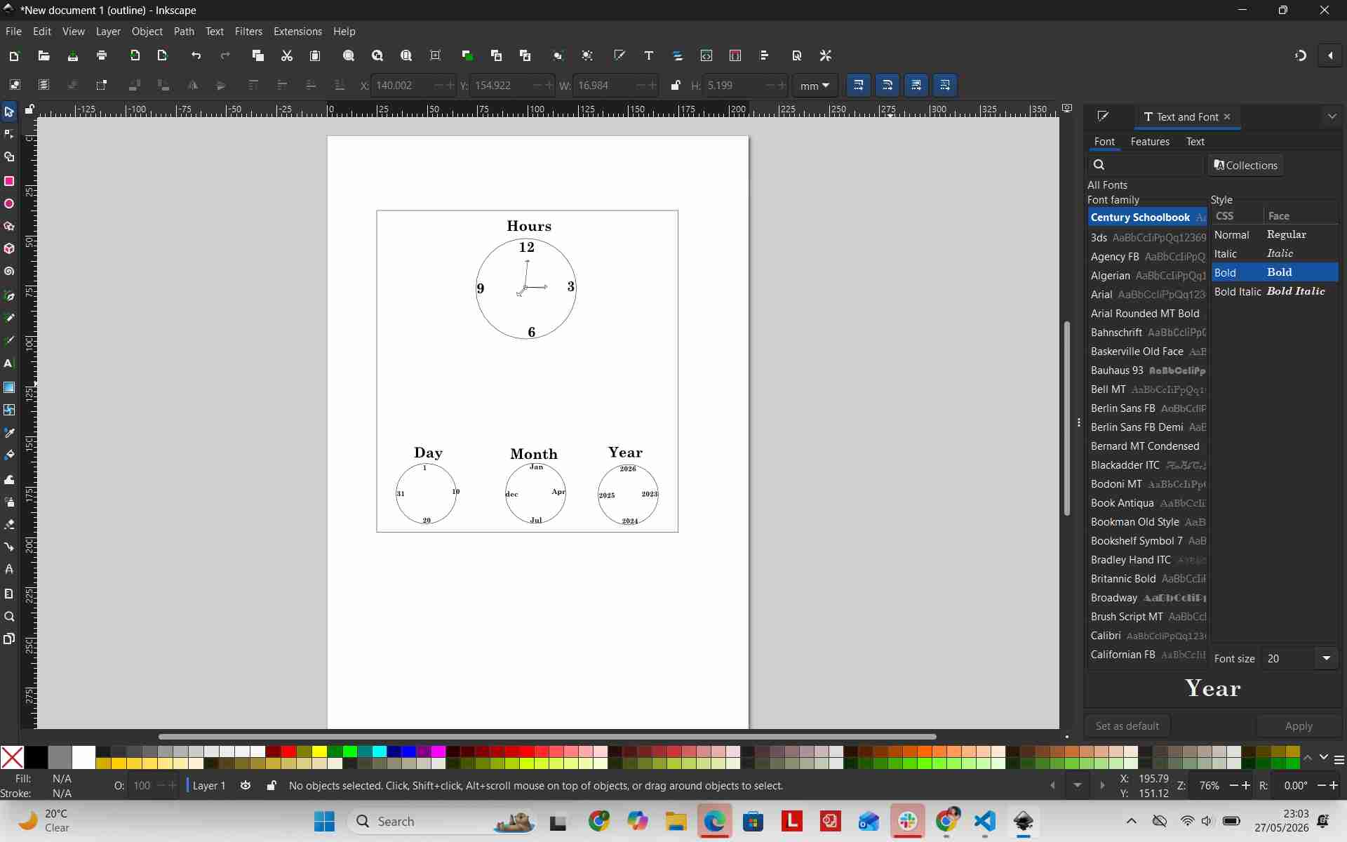Open the Document Properties icon
The image size is (1347, 842).
pos(797,55)
